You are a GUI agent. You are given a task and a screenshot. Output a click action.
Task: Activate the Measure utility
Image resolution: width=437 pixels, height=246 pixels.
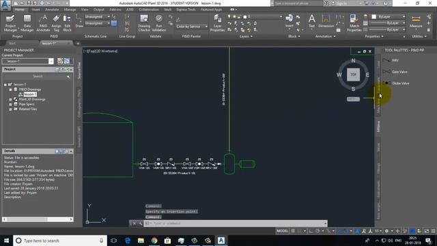point(416,21)
